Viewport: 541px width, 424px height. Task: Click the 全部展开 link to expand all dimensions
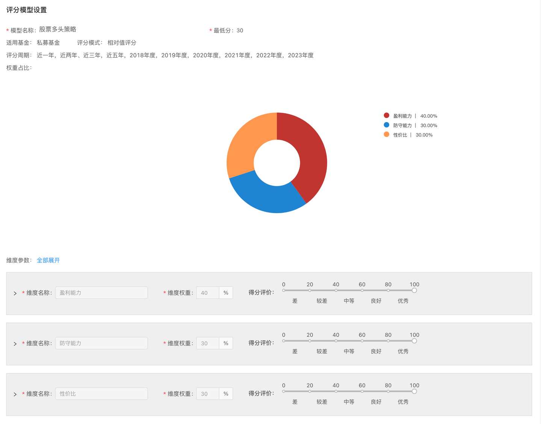point(48,260)
